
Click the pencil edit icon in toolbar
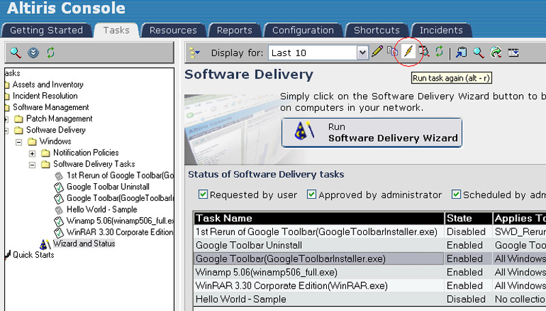(377, 51)
